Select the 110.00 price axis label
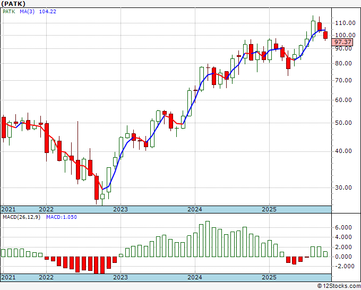Screen dimensions: 361x290 tap(345, 23)
